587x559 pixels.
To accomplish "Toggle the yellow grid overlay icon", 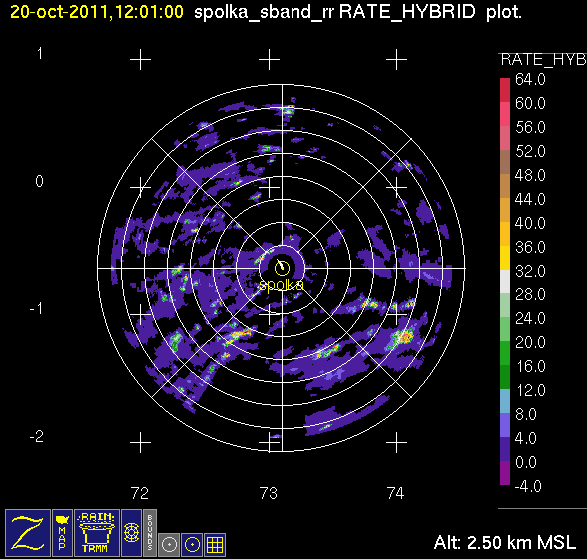I will click(x=215, y=545).
